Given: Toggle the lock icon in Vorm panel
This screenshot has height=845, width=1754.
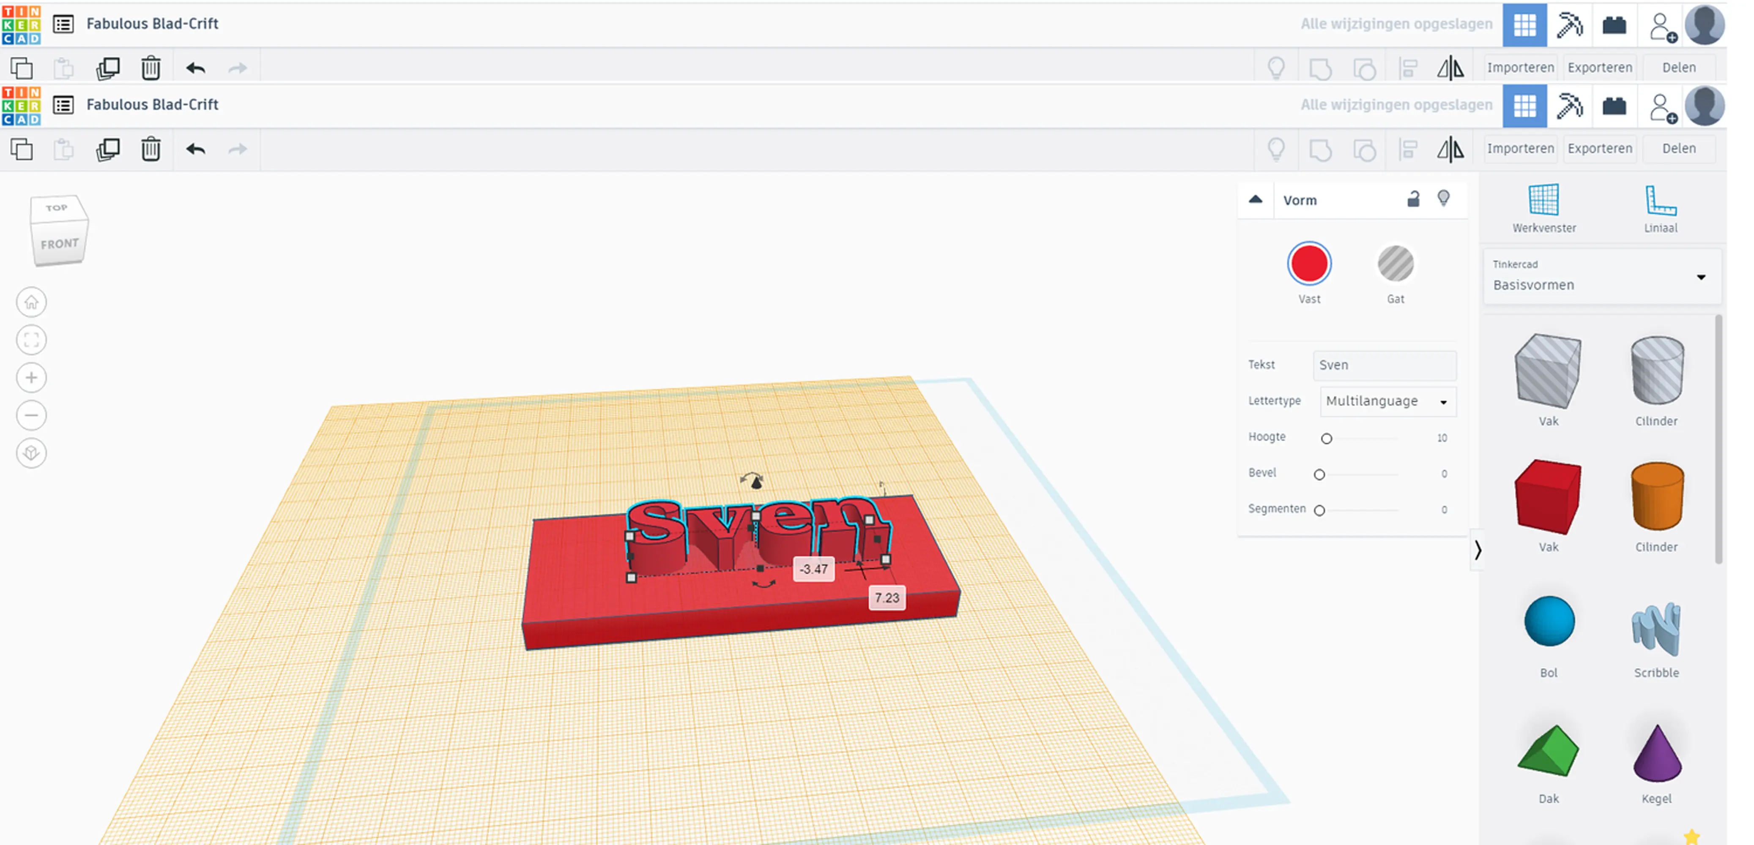Looking at the screenshot, I should click(x=1414, y=199).
